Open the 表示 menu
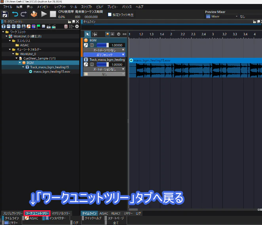The width and height of the screenshot is (262, 225). coord(30,7)
